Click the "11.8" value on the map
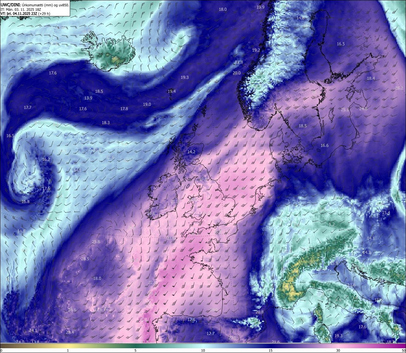The height and width of the screenshot is (353, 406). 239,62
